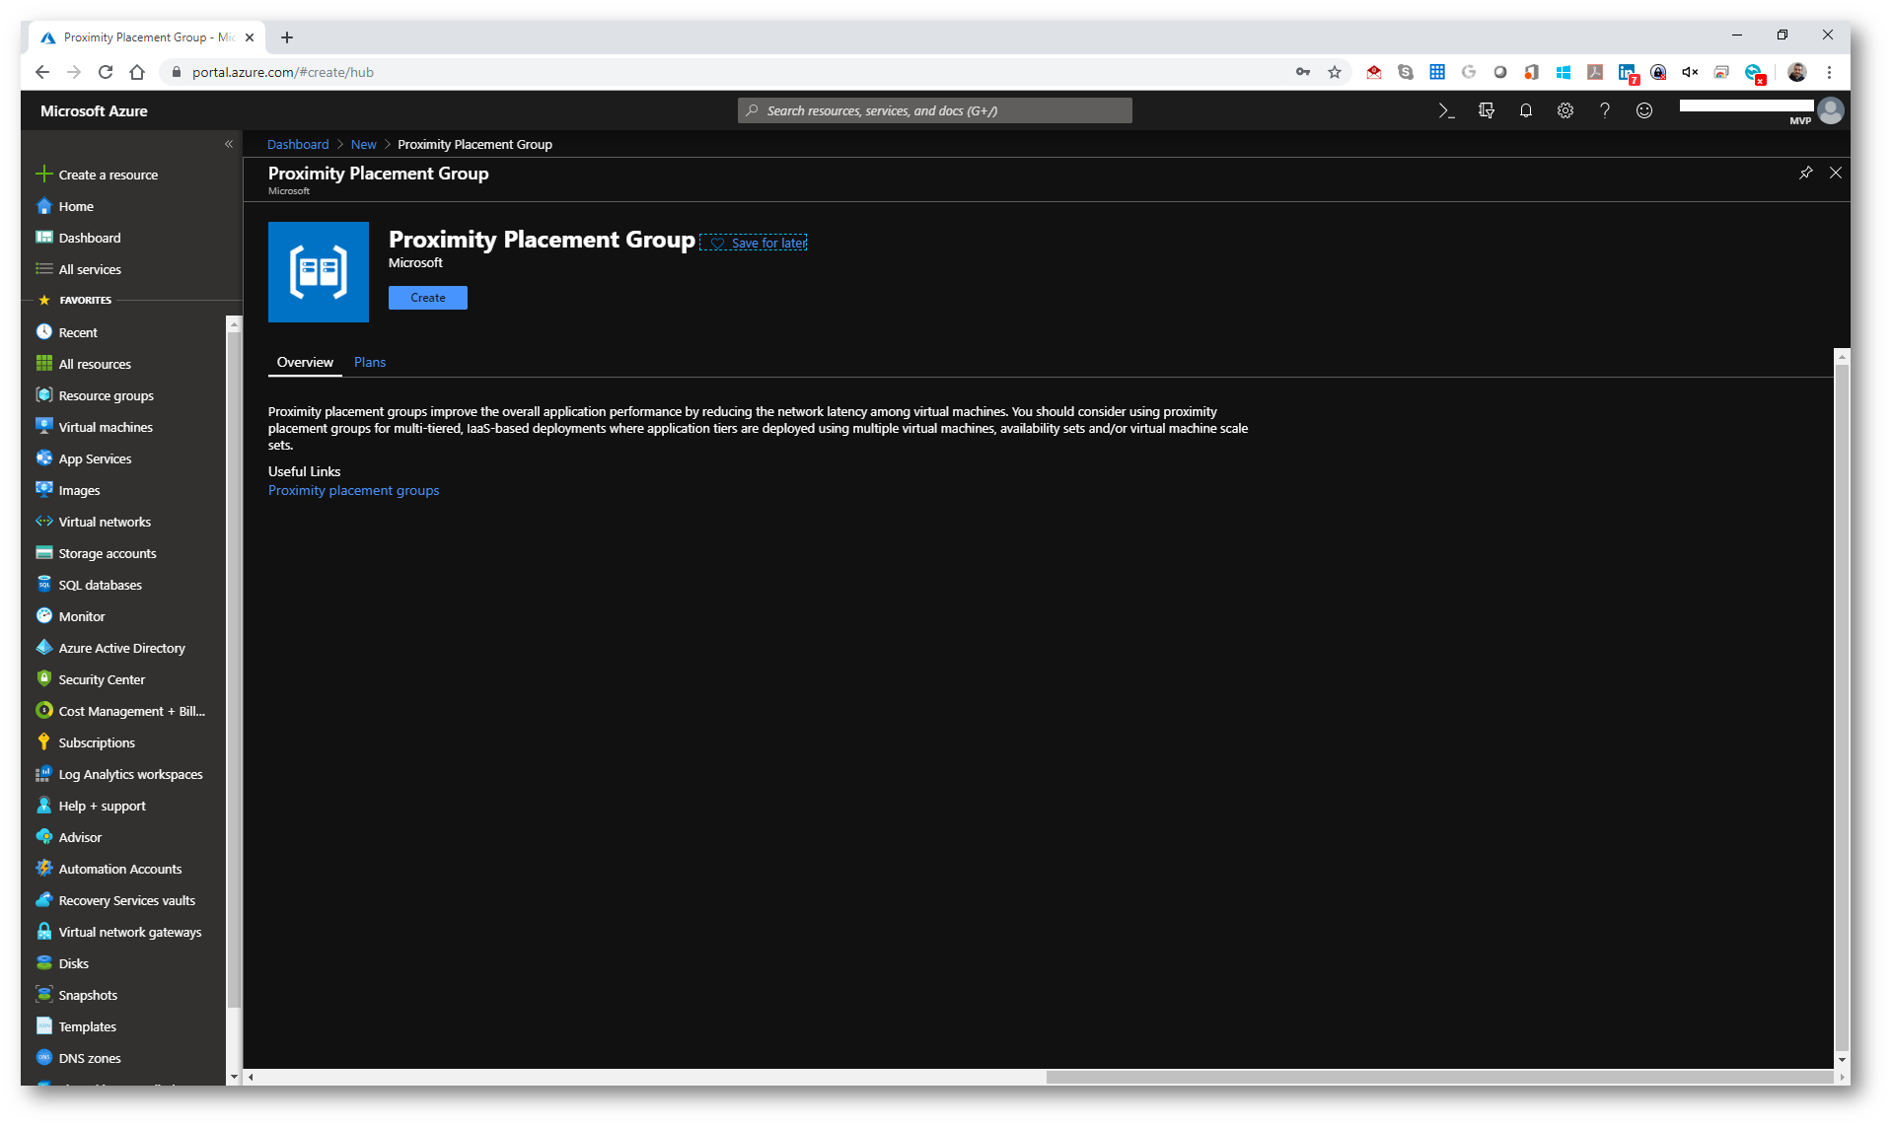Screen dimensions: 1892x1127
Task: Open App Services
Action: point(95,458)
